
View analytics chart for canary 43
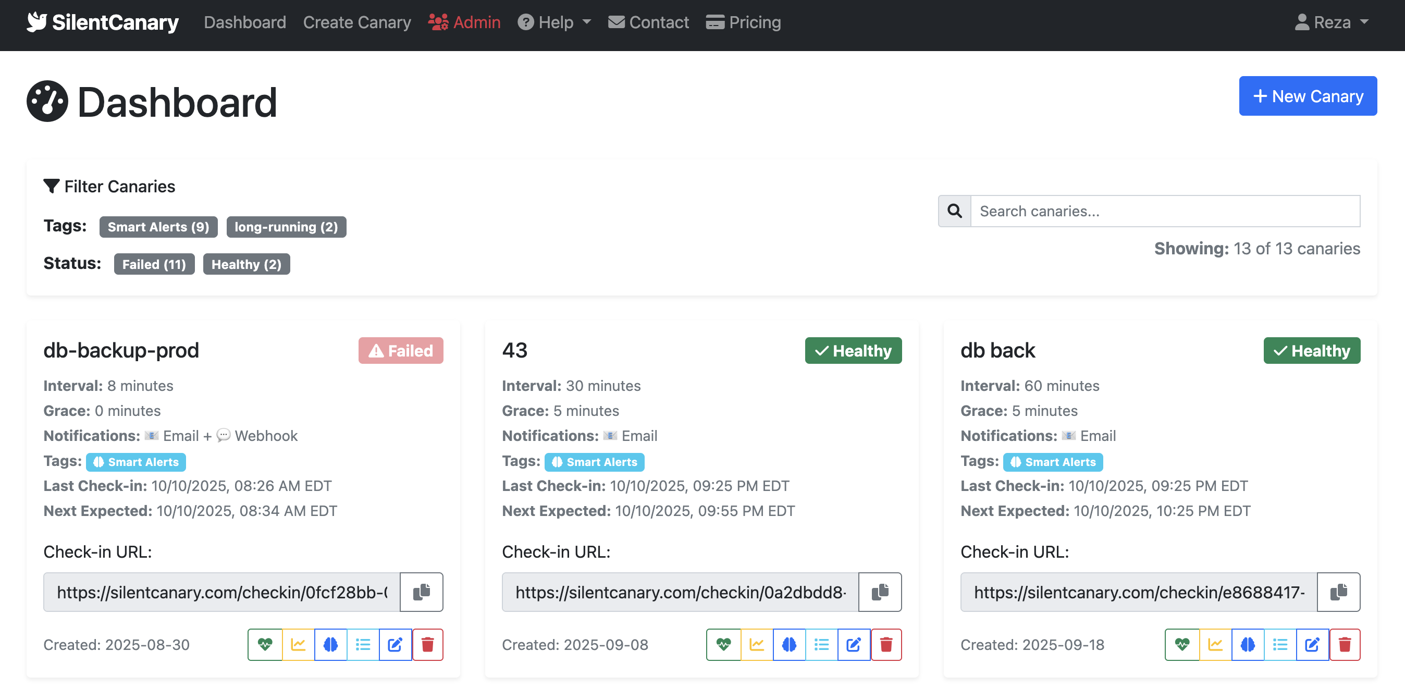pos(757,644)
